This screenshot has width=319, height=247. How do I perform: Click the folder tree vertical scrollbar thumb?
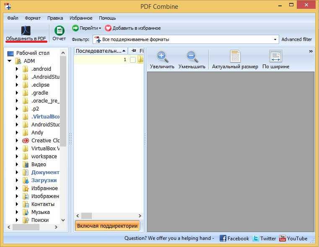[x=63, y=101]
